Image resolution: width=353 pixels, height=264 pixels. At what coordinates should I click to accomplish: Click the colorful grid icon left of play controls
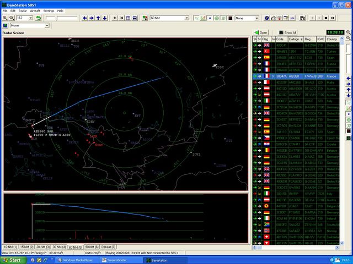[303, 18]
